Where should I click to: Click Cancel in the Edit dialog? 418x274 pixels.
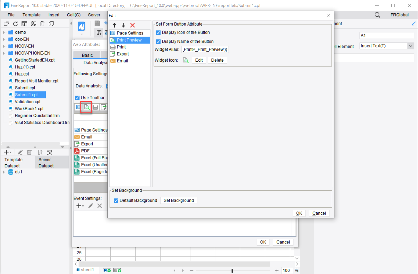point(319,213)
